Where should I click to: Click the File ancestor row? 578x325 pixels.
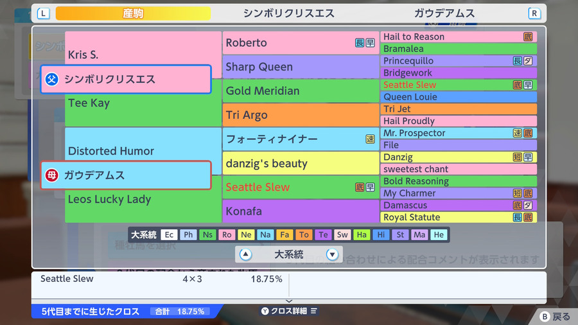[x=459, y=145]
